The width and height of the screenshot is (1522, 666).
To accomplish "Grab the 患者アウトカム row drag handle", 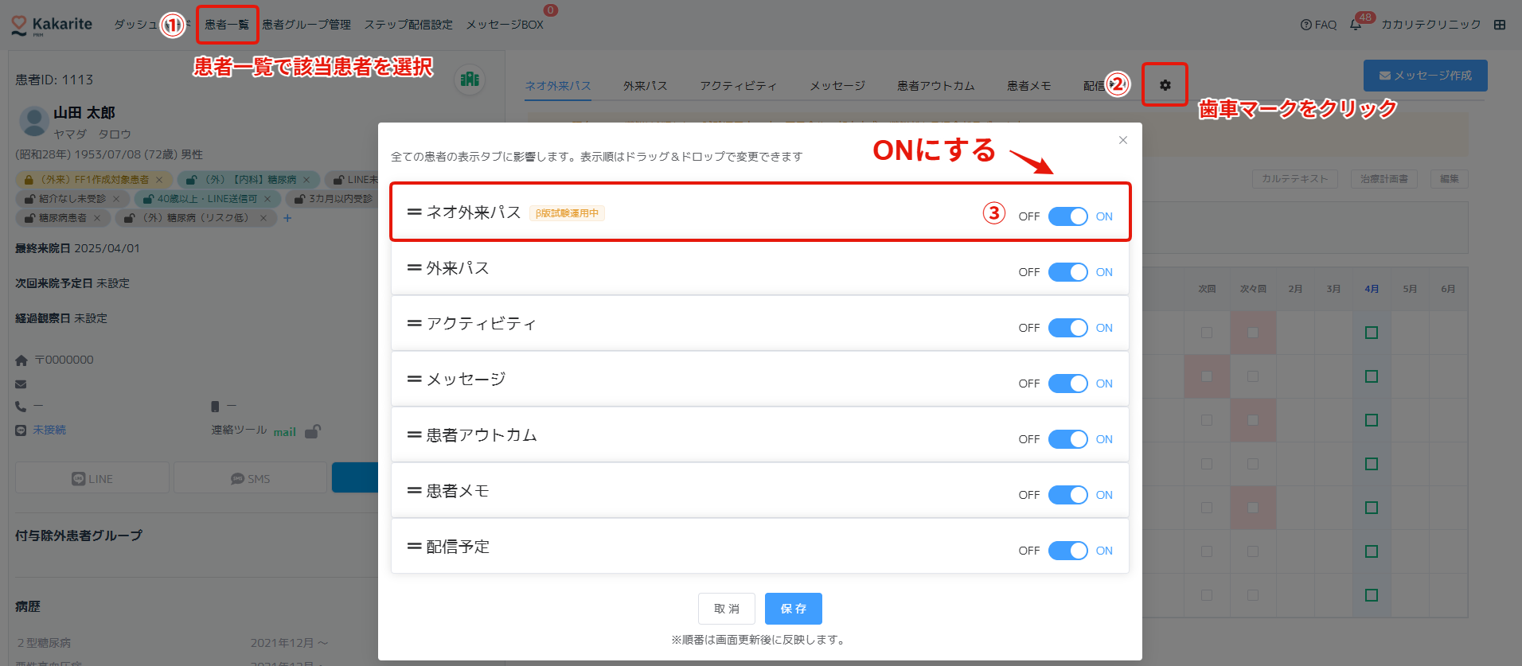I will pyautogui.click(x=414, y=435).
